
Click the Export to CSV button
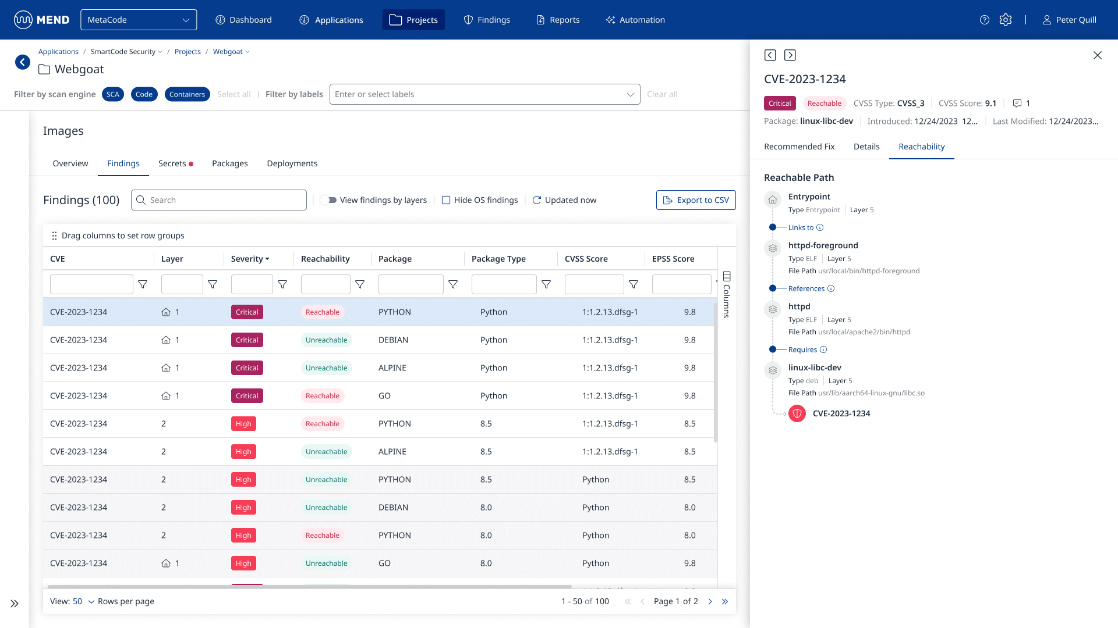click(x=696, y=199)
